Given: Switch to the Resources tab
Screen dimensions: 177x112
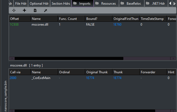Looking at the screenshot, I should point(106,4).
